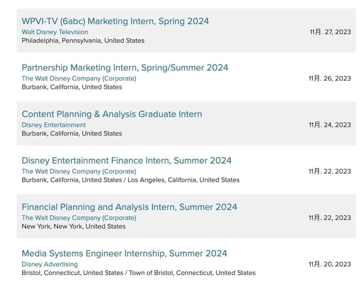
Task: Click the Philadelphia, Pennsylvania location text
Action: pyautogui.click(x=83, y=41)
